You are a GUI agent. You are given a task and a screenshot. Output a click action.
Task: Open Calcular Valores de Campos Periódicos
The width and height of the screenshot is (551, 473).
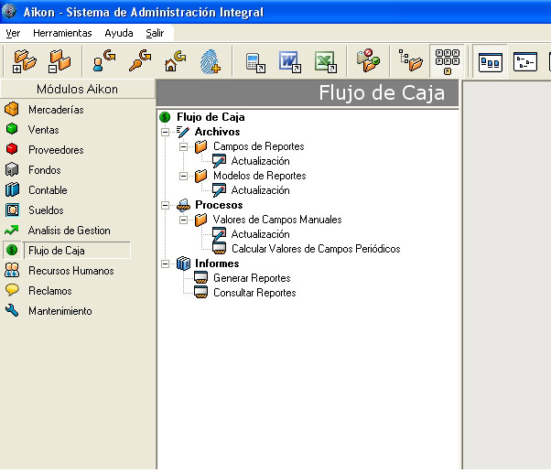pos(316,249)
